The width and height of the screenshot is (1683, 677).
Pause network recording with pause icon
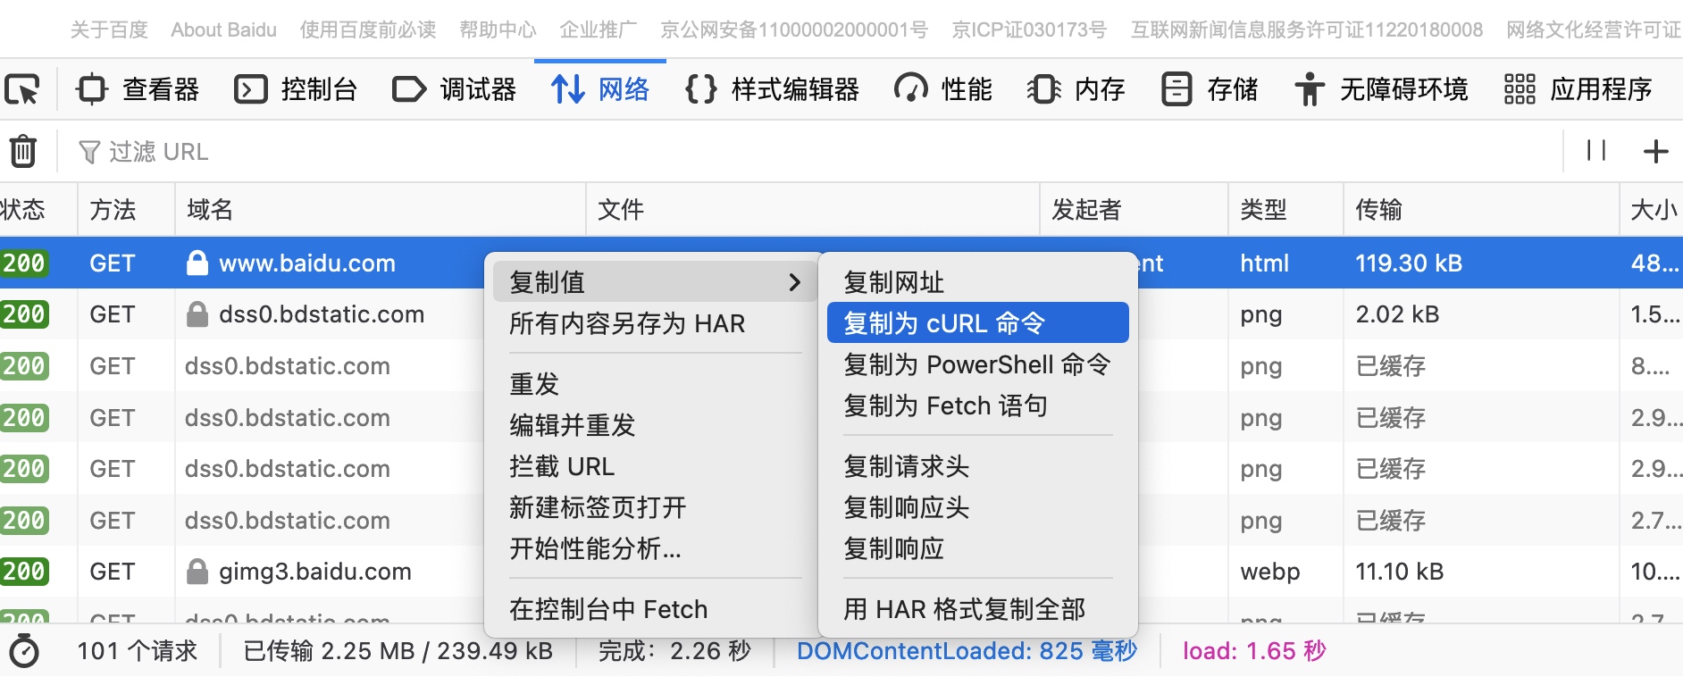click(x=1596, y=151)
